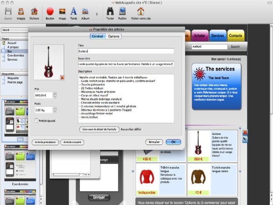Select the red T-Shirt manche longue product
Screen dimensions: 273x205
(x=160, y=179)
